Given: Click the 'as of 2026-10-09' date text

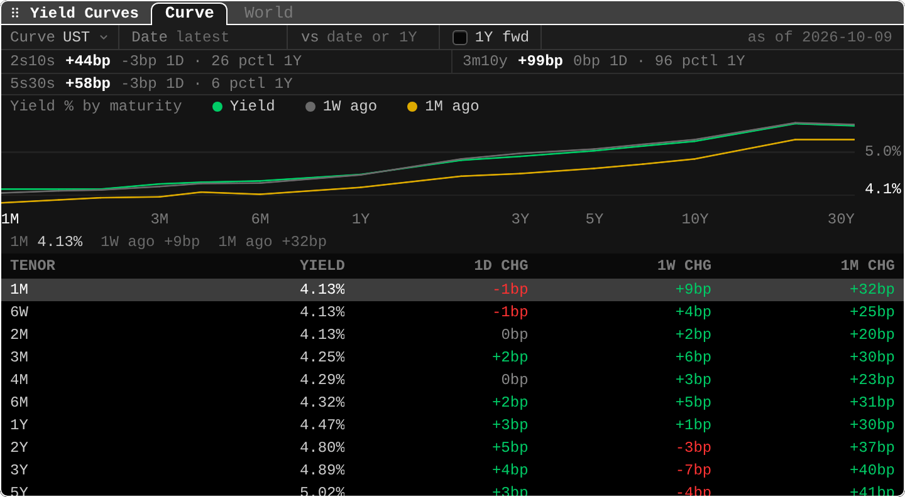Looking at the screenshot, I should click(x=820, y=37).
